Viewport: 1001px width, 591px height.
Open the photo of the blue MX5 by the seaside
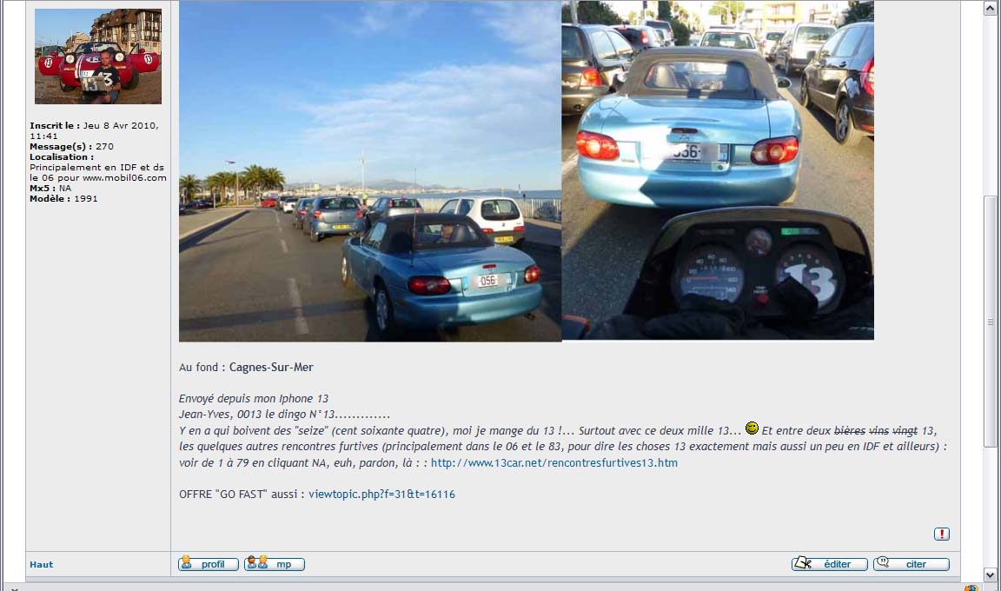[369, 170]
